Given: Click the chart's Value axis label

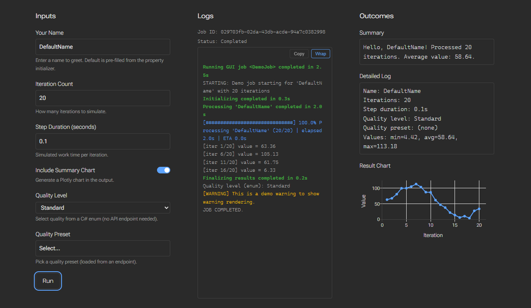Looking at the screenshot, I should coord(364,201).
